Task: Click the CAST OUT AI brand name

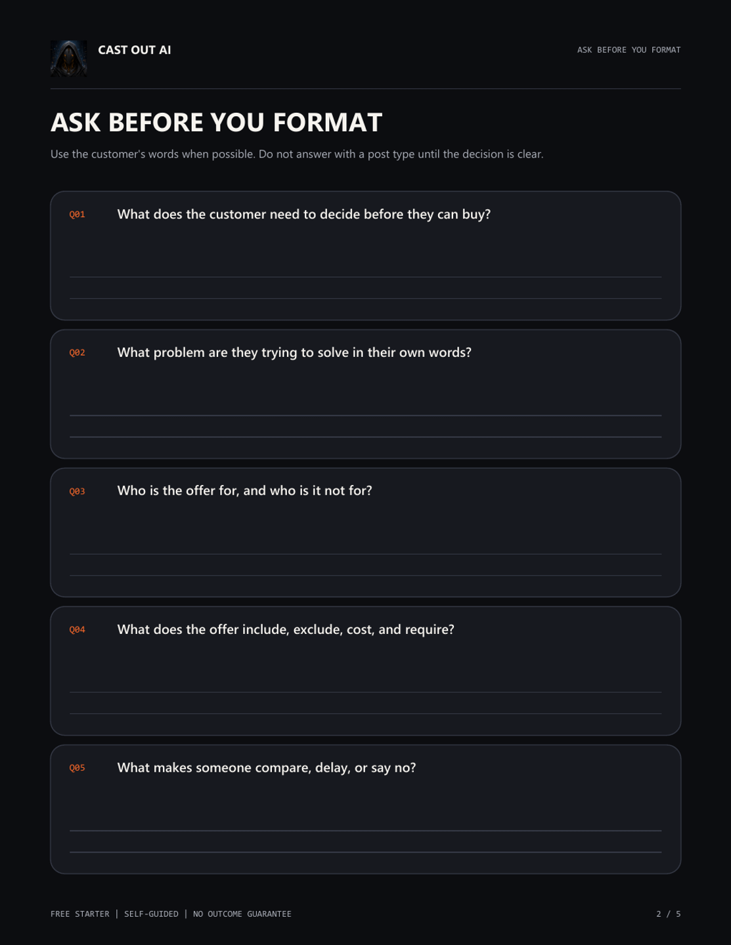Action: pos(135,50)
